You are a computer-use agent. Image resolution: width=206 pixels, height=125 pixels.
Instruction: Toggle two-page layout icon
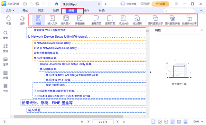point(179,122)
